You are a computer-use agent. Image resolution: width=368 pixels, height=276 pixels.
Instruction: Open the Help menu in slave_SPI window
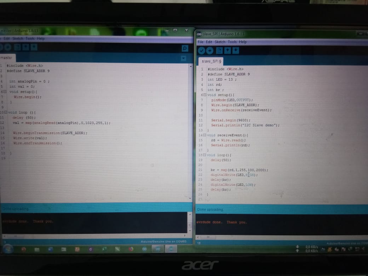[x=243, y=42]
